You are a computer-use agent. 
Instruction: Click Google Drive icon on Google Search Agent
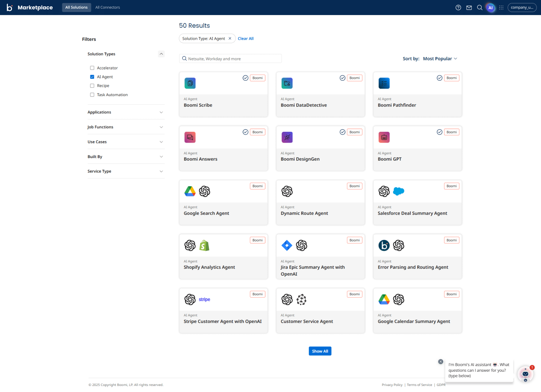click(190, 191)
